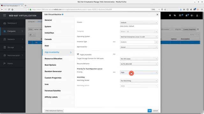This screenshot has width=204, height=114.
Task: Click the Events flag icon
Action: click(4, 63)
